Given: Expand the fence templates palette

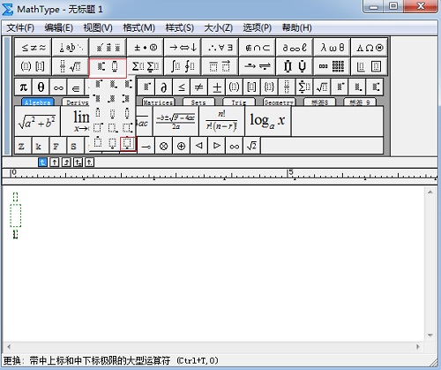Looking at the screenshot, I should pyautogui.click(x=34, y=66).
